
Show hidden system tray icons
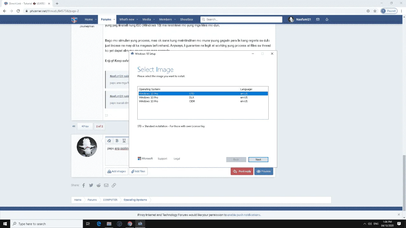tap(364, 224)
